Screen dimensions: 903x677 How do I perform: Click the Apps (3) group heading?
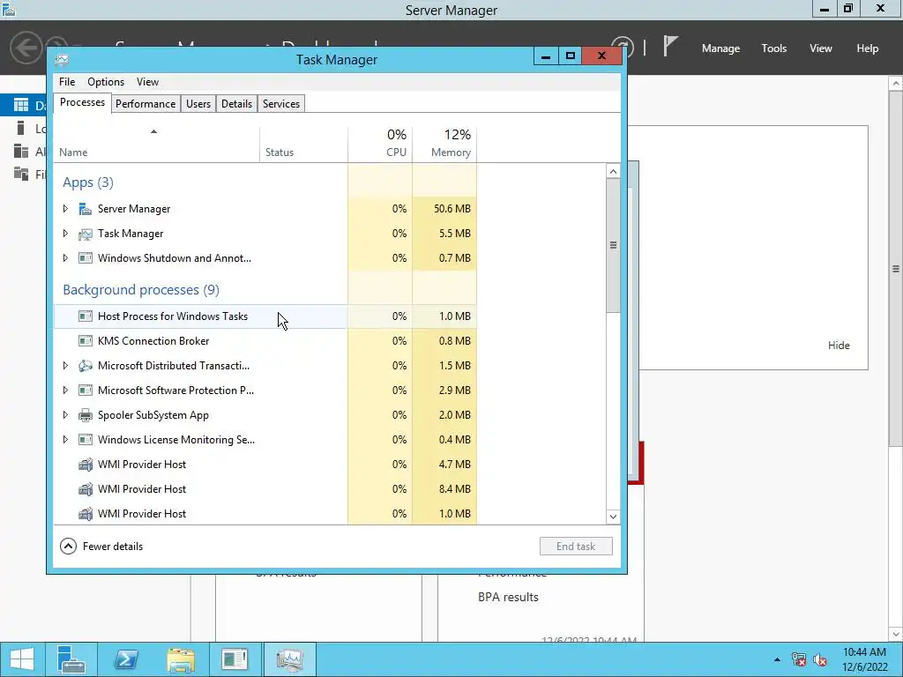(x=87, y=182)
